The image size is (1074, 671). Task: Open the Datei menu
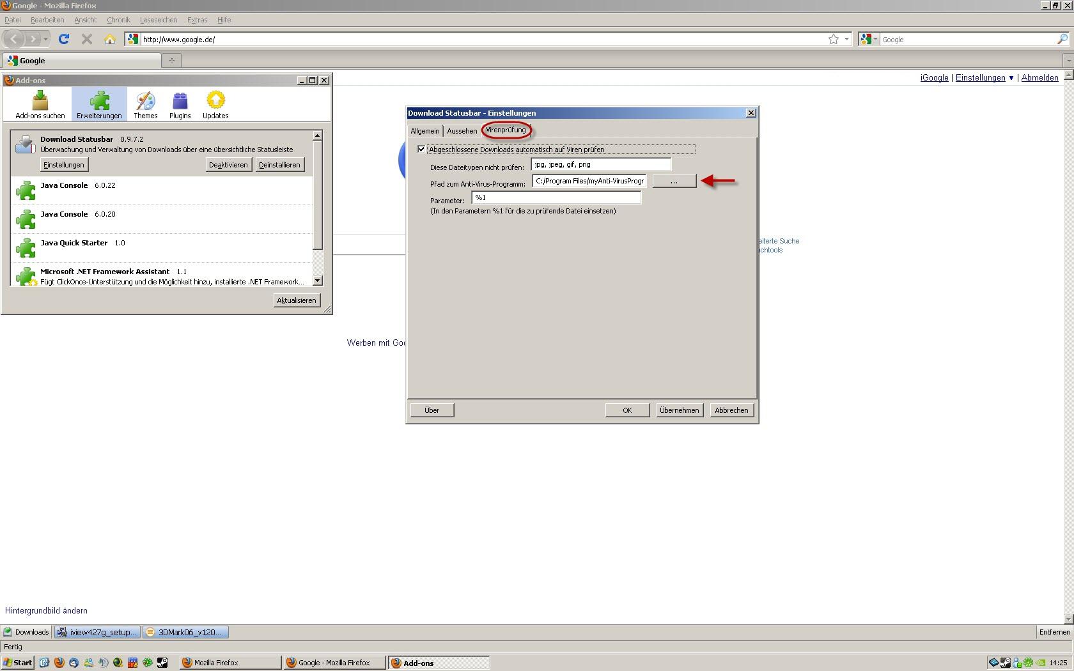[x=13, y=20]
